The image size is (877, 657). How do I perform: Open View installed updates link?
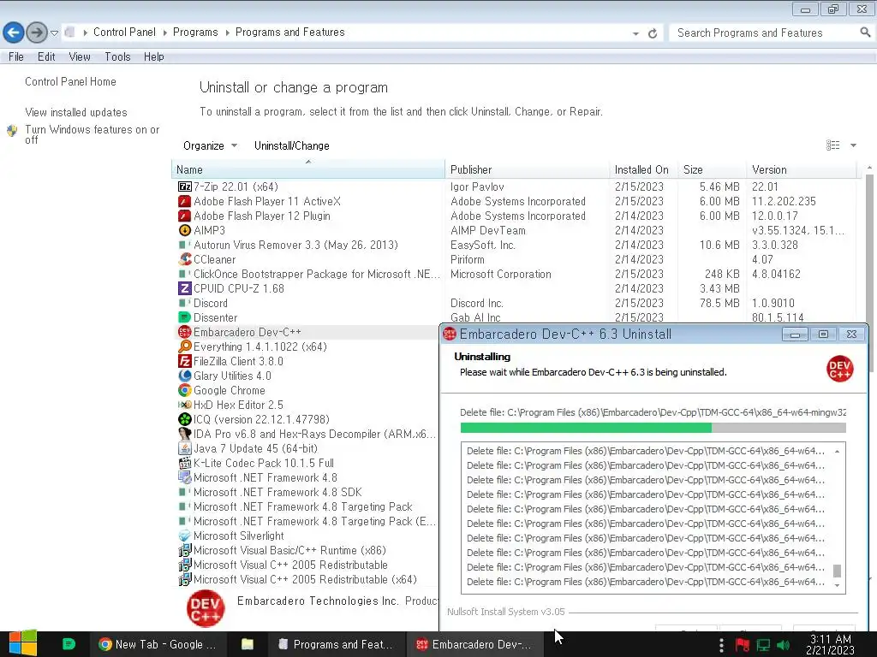[x=76, y=112]
